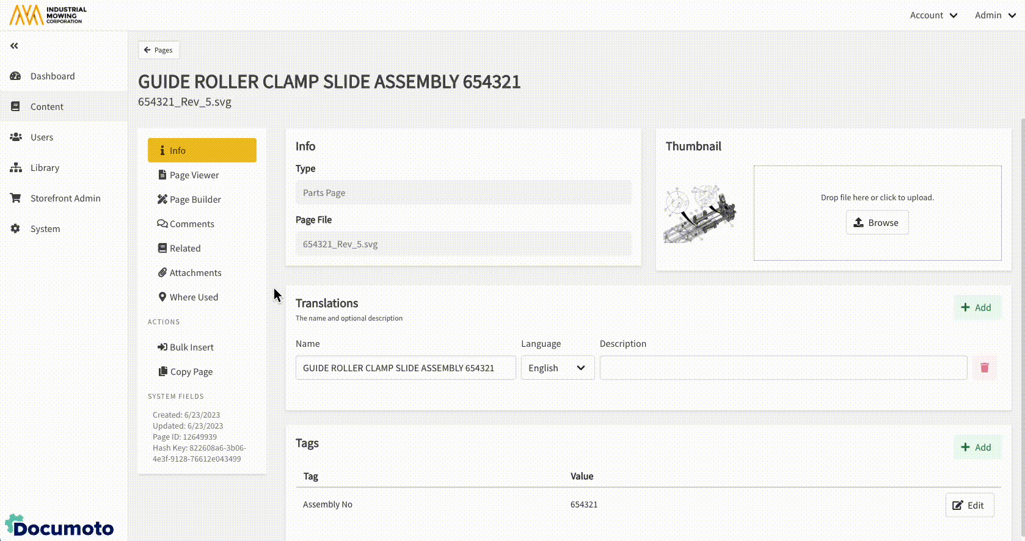Click the red trash icon in Translations
Screen dimensions: 1025x541
point(984,368)
